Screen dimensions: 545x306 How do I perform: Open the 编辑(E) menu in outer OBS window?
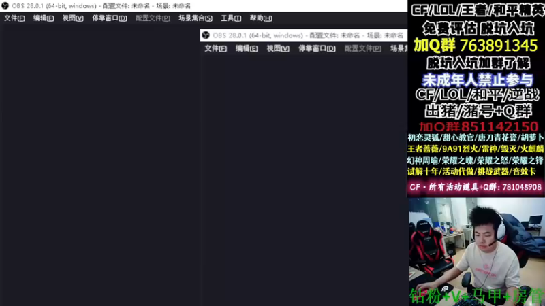point(44,18)
